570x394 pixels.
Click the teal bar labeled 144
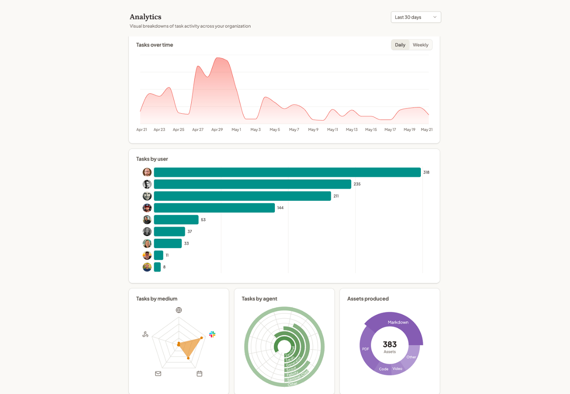(214, 208)
